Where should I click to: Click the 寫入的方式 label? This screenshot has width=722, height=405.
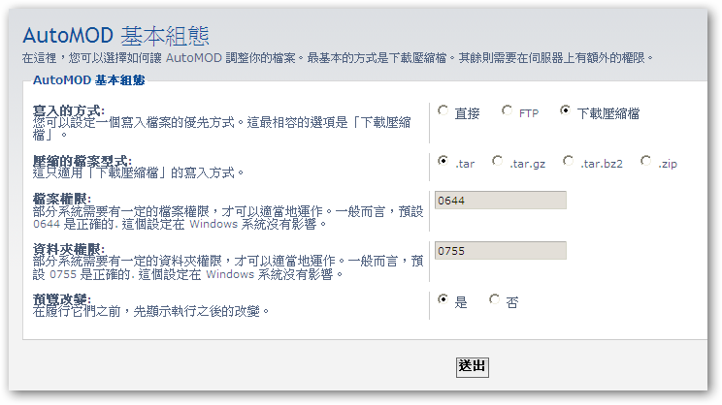[x=69, y=110]
